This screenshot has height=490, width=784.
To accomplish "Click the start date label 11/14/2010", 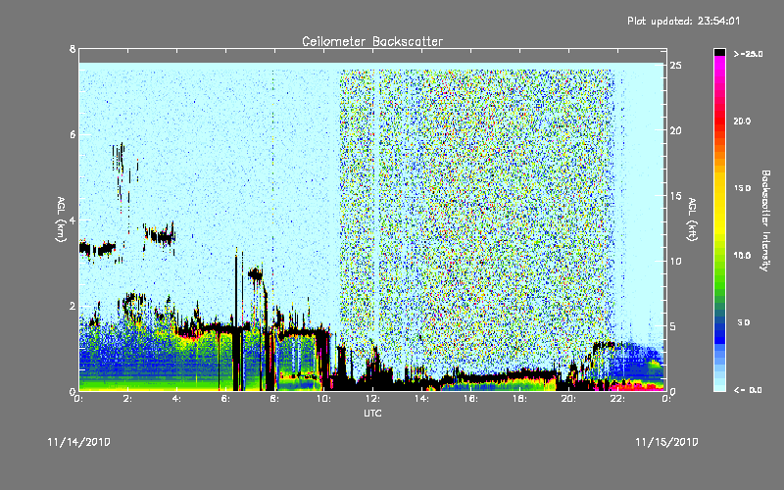I will (79, 442).
